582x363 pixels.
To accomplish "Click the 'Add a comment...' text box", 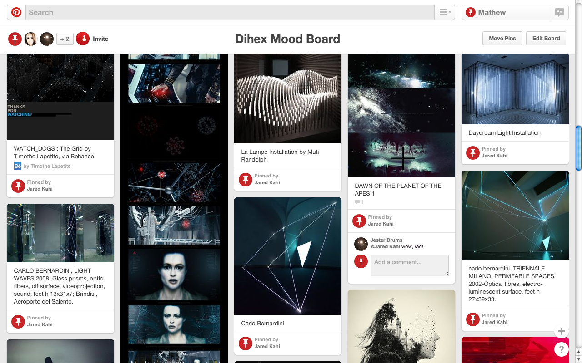I will 410,265.
